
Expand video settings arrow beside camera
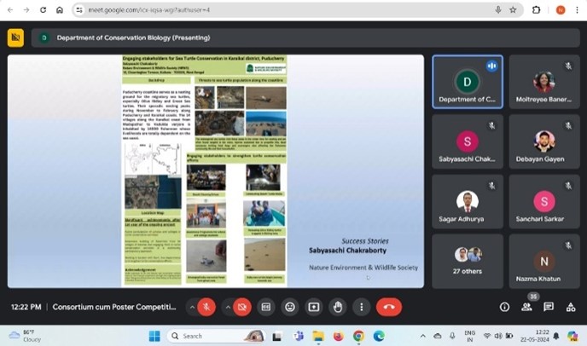click(228, 307)
